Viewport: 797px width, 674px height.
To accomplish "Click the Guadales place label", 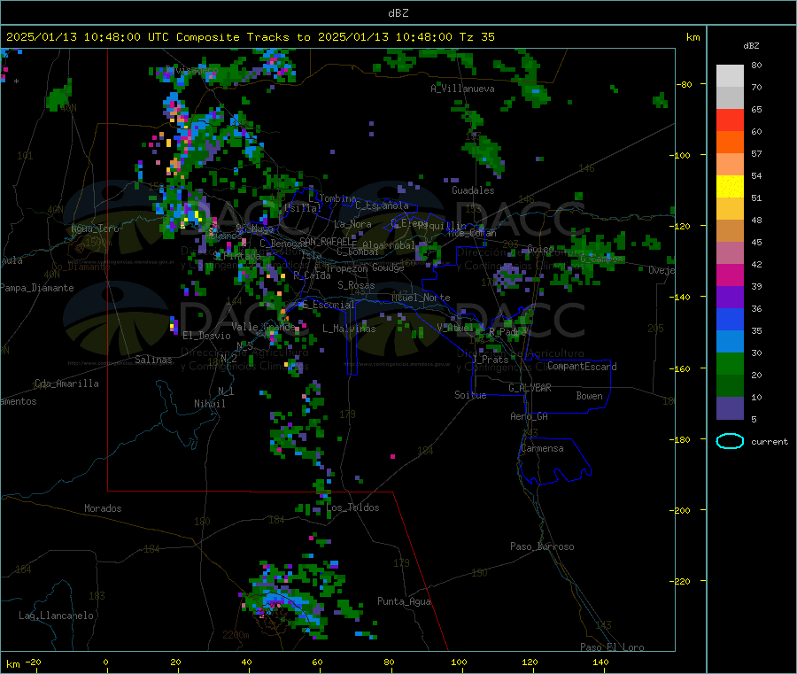I will coord(473,190).
